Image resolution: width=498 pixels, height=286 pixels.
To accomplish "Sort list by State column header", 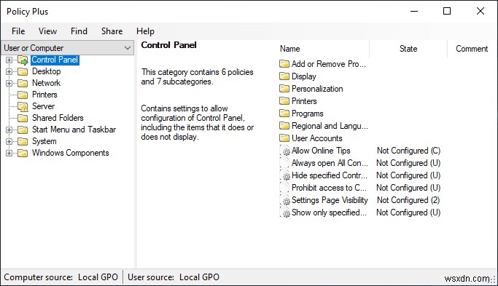I will [408, 49].
